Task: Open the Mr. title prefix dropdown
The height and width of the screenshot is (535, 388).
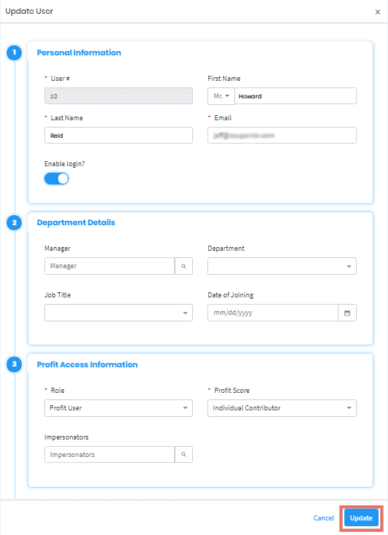Action: point(221,96)
